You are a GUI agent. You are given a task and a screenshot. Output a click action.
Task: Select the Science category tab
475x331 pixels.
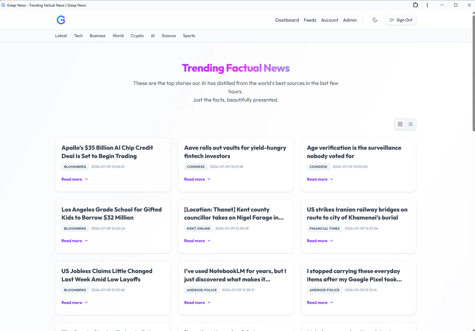pyautogui.click(x=169, y=36)
